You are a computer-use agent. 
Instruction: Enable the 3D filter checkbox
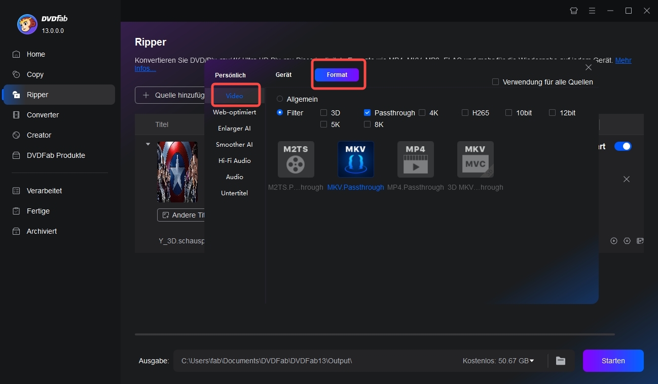(x=324, y=113)
